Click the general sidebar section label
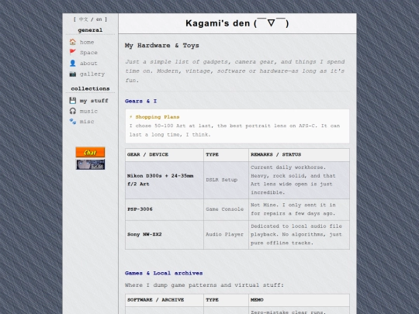Viewport: 419px width, 314px height. click(x=90, y=30)
